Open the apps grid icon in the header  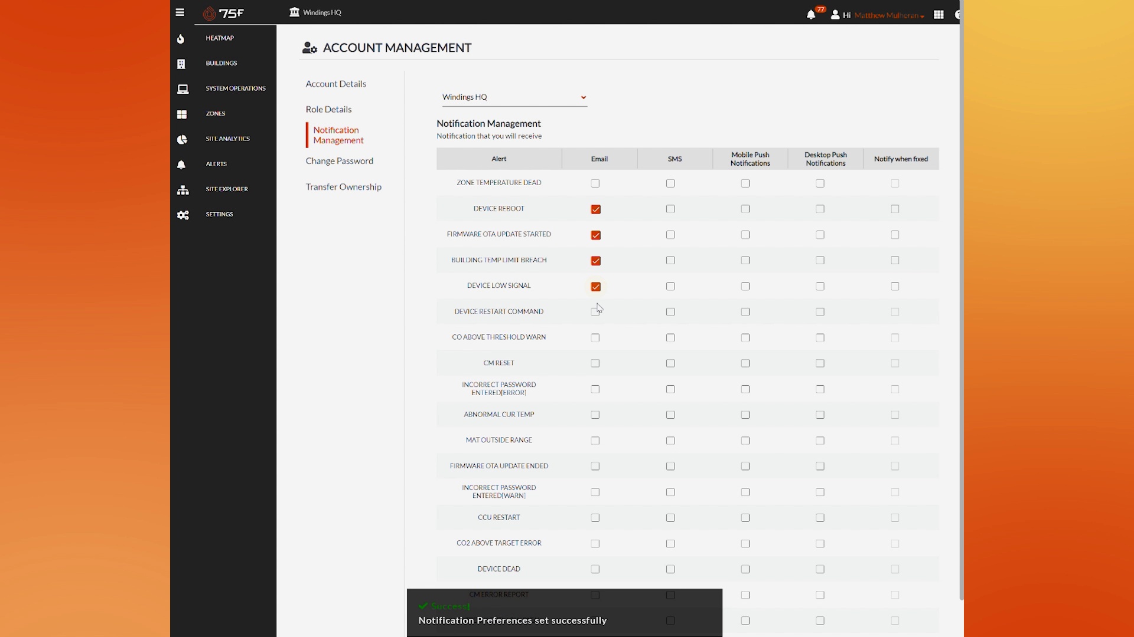coord(939,15)
